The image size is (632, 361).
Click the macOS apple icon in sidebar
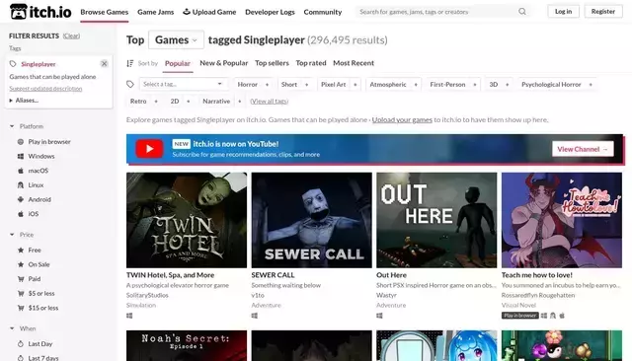pyautogui.click(x=21, y=171)
